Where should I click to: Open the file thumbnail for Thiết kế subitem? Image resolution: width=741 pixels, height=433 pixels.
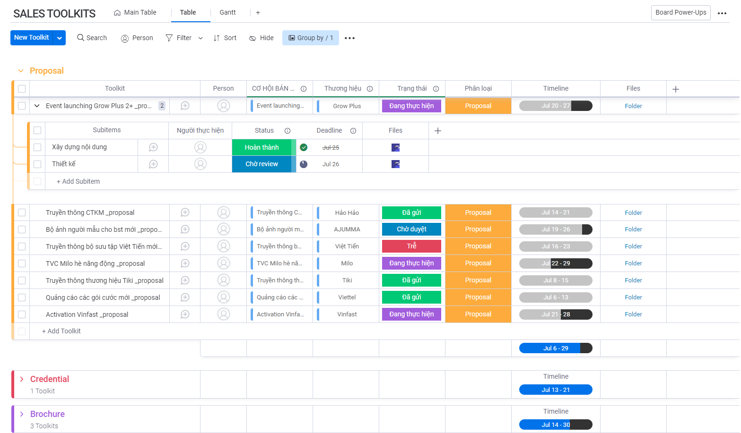[395, 164]
